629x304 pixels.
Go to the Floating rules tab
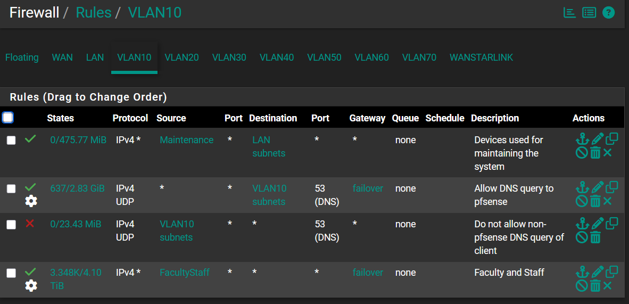[x=22, y=57]
